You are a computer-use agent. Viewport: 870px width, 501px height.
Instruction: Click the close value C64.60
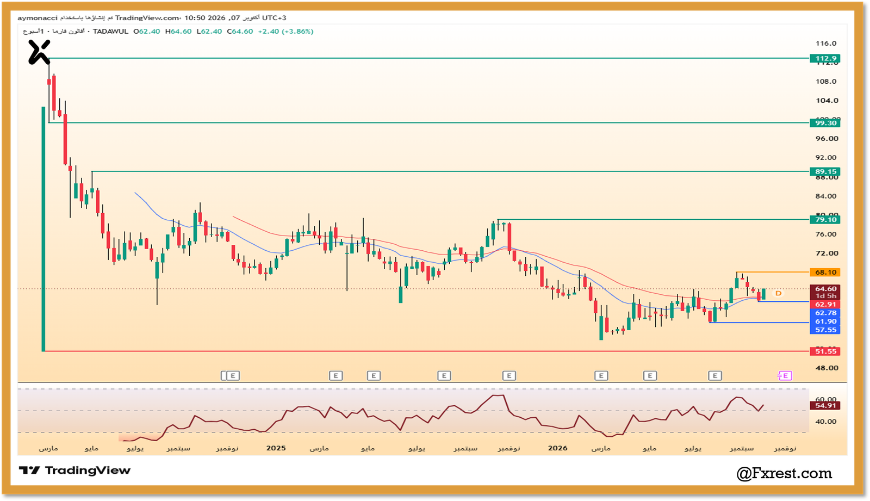pyautogui.click(x=240, y=32)
